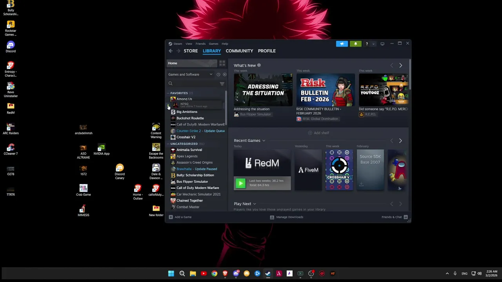The height and width of the screenshot is (282, 502).
Task: Collapse the FAVORITES category
Action: tap(168, 93)
